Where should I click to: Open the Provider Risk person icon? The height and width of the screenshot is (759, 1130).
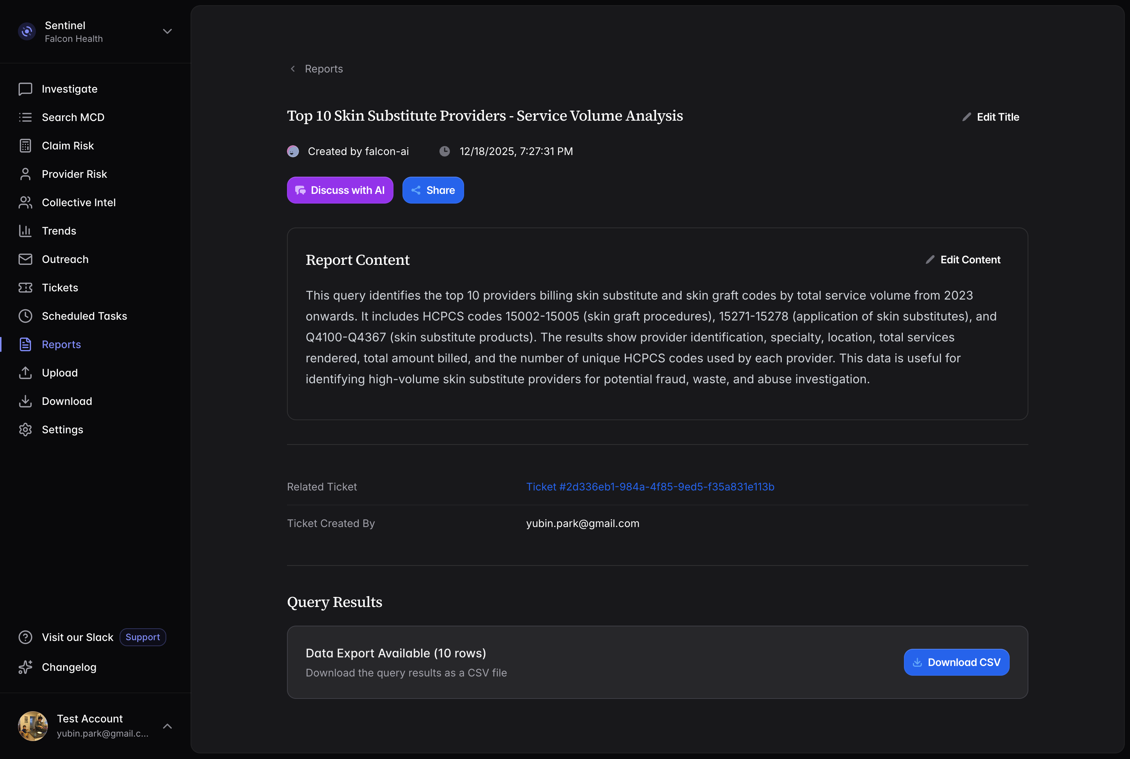pyautogui.click(x=25, y=174)
